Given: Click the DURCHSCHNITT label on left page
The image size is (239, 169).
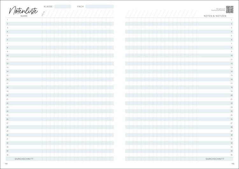Looking at the screenshot, I should pyautogui.click(x=24, y=159).
